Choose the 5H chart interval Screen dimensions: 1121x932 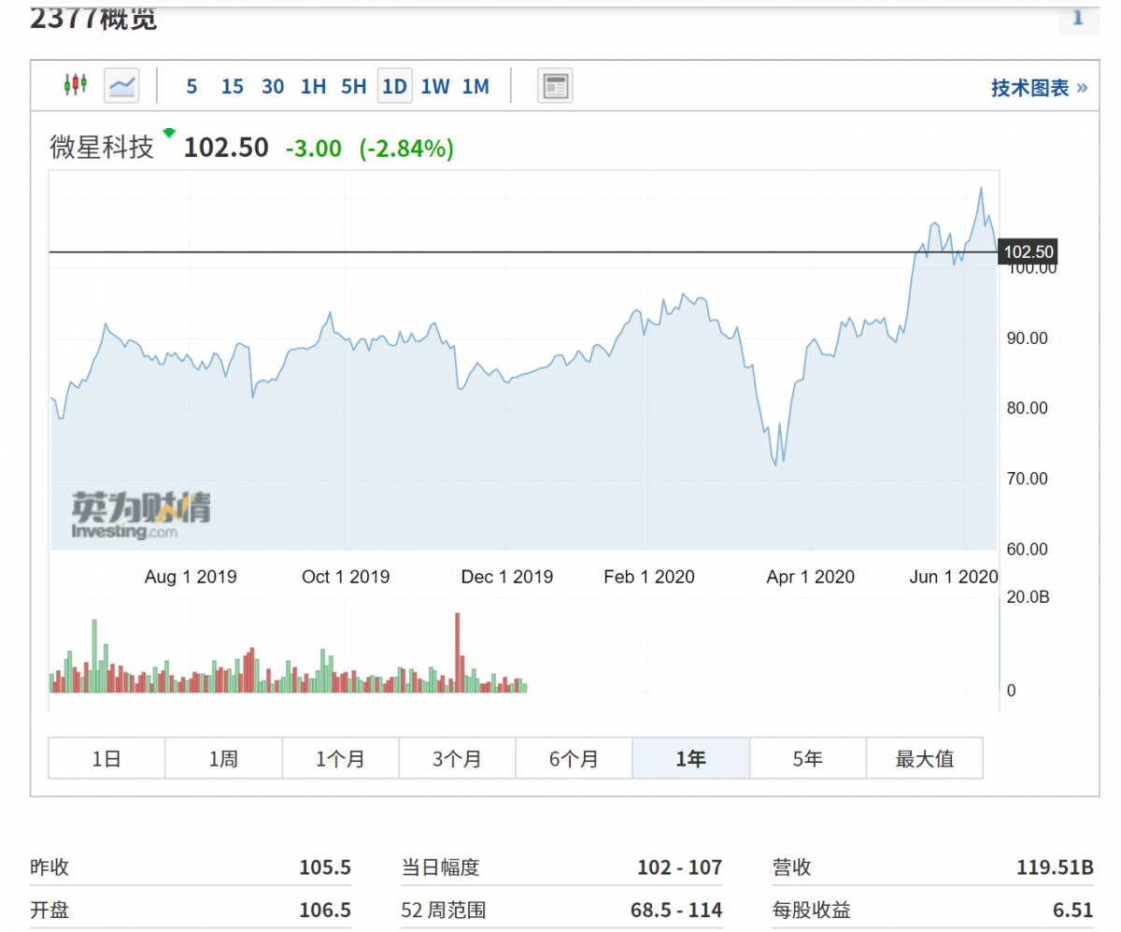point(353,87)
